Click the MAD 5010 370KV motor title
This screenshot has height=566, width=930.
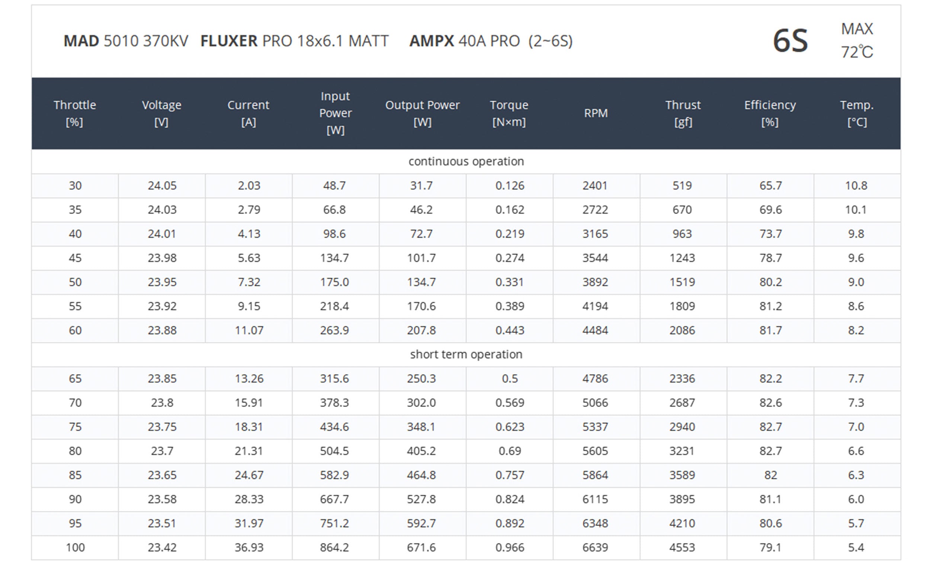point(126,41)
